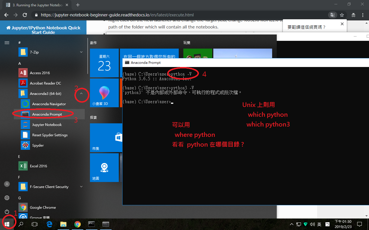Open File Explorer from the taskbar
Viewport: 369px width, 230px height.
coord(63,224)
